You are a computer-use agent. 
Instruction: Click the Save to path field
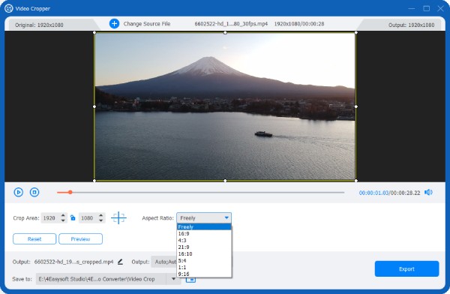point(101,279)
